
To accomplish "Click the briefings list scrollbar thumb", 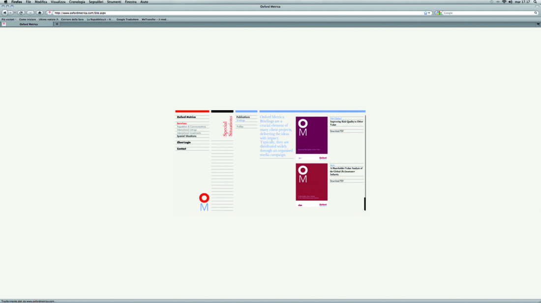I will tap(365, 204).
